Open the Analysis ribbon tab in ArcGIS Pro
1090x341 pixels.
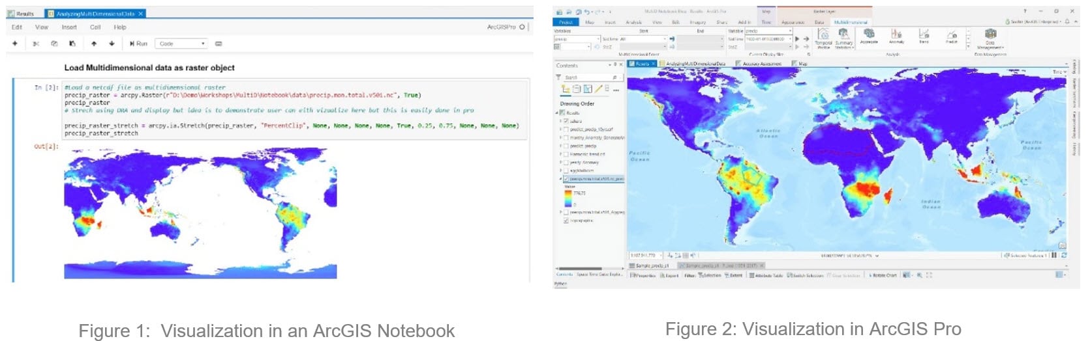pos(633,22)
